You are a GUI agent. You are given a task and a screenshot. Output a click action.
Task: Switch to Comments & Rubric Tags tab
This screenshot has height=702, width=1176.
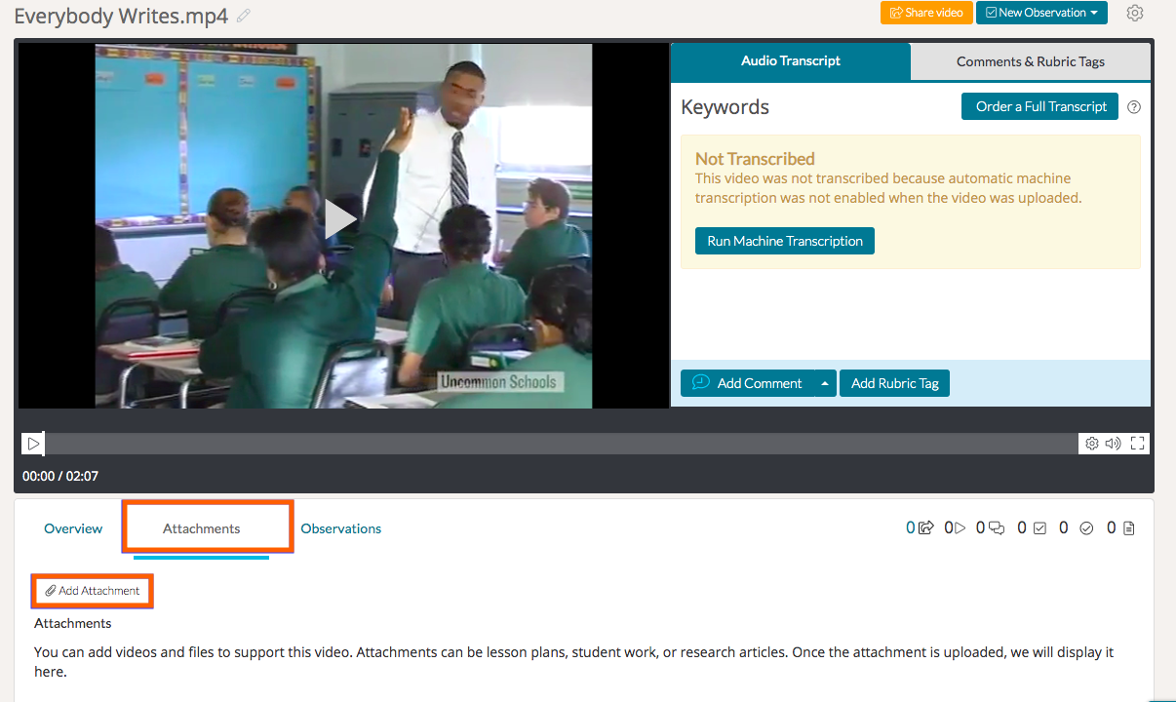pyautogui.click(x=1030, y=61)
